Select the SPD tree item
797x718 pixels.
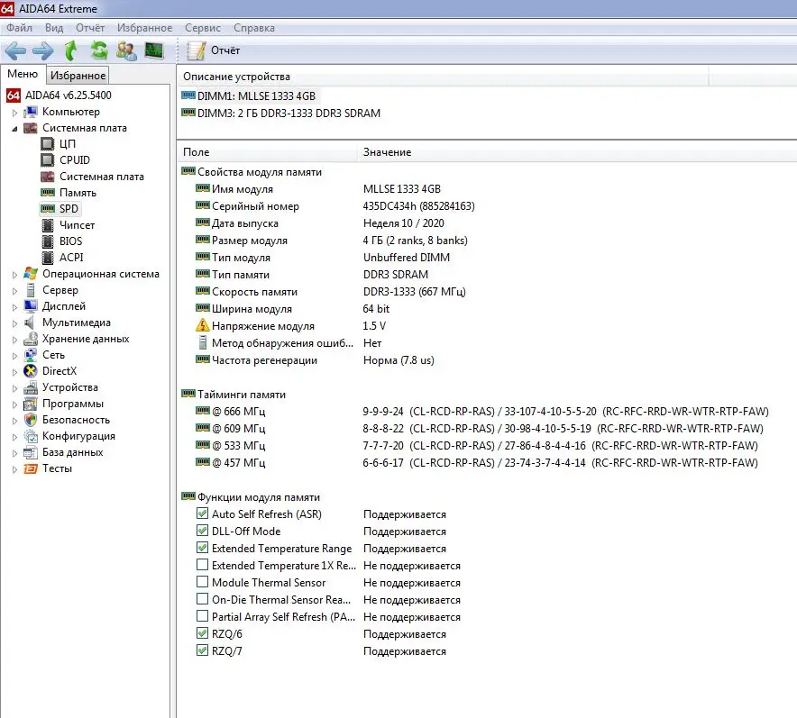[60, 209]
